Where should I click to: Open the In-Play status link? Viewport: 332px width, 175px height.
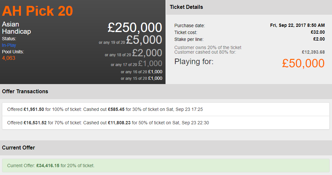click(x=9, y=45)
